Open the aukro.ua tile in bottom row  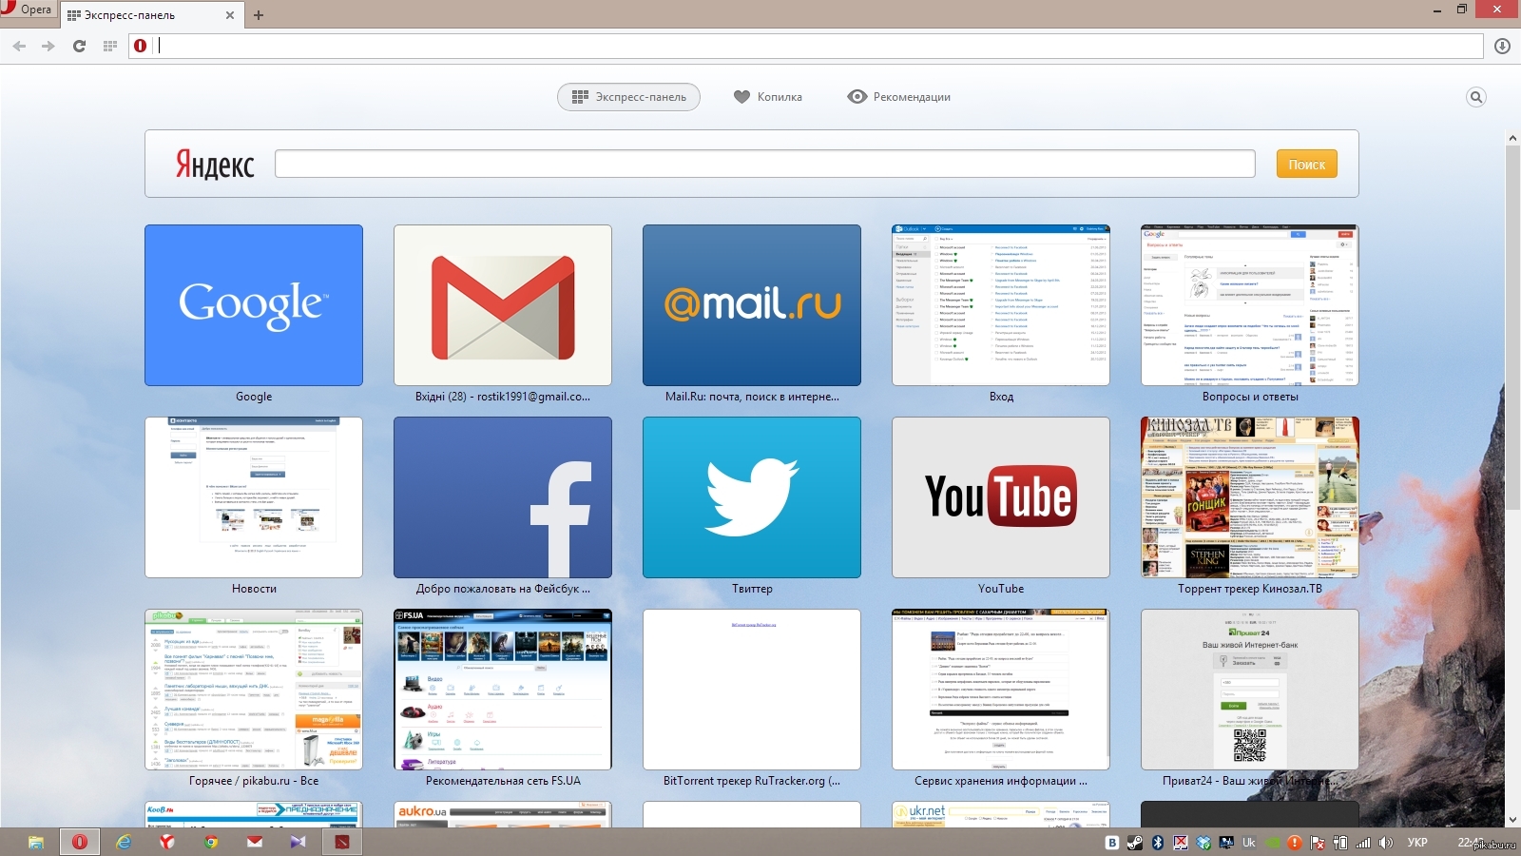[503, 814]
